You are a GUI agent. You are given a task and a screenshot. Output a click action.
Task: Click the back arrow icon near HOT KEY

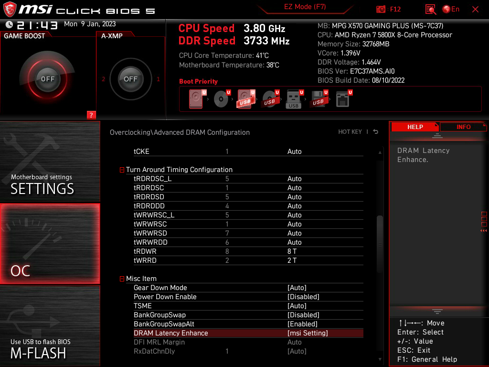point(376,132)
